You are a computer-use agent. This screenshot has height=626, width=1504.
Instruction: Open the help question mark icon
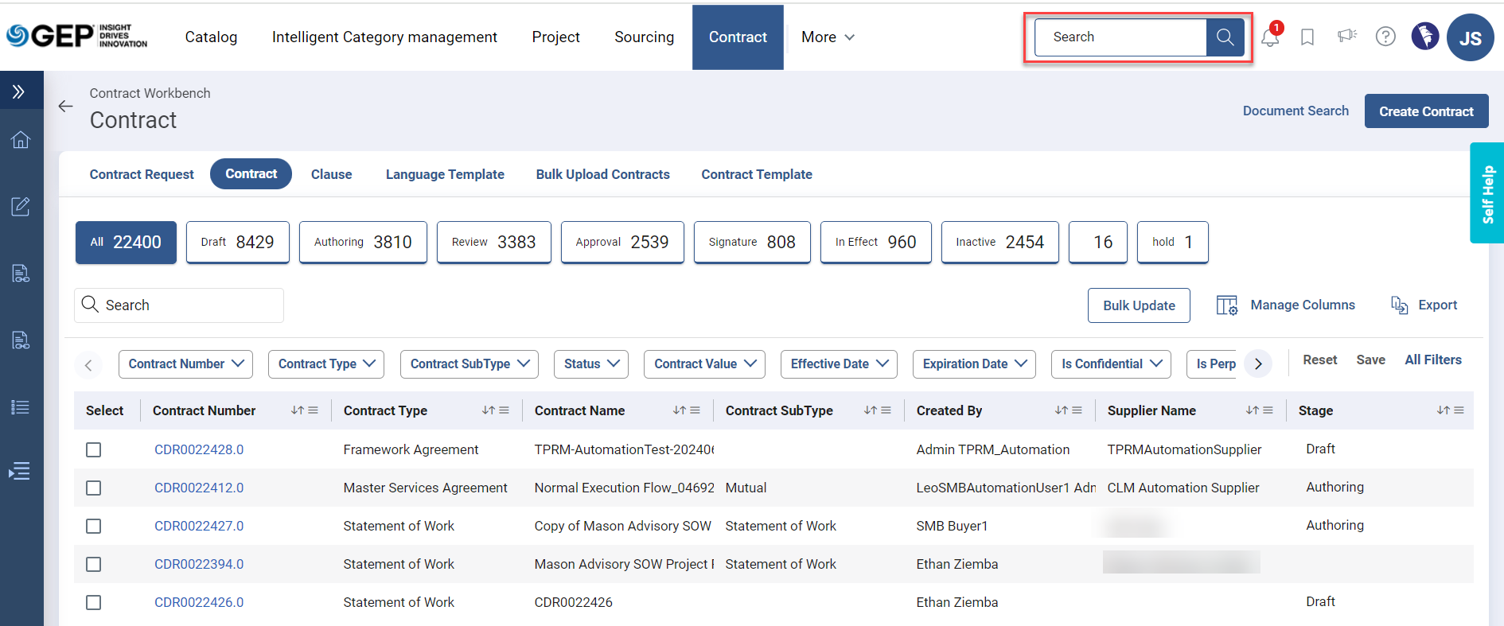pos(1385,37)
